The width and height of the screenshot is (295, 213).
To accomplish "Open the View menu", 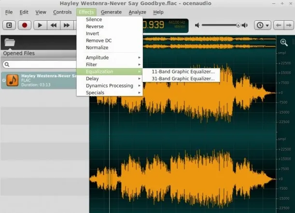I will point(41,12).
